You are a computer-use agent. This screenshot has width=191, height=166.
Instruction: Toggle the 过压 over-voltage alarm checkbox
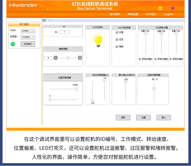tap(117, 40)
